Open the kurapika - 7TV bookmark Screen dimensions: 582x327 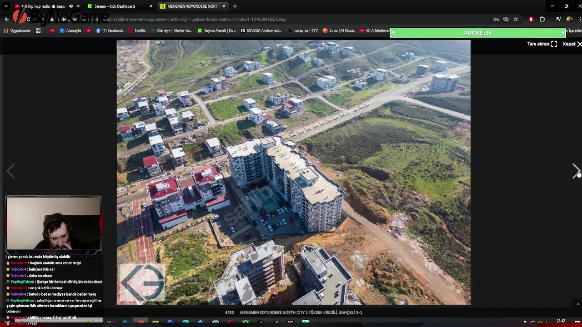[x=303, y=30]
